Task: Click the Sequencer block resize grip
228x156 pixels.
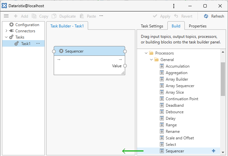Action: (123, 73)
